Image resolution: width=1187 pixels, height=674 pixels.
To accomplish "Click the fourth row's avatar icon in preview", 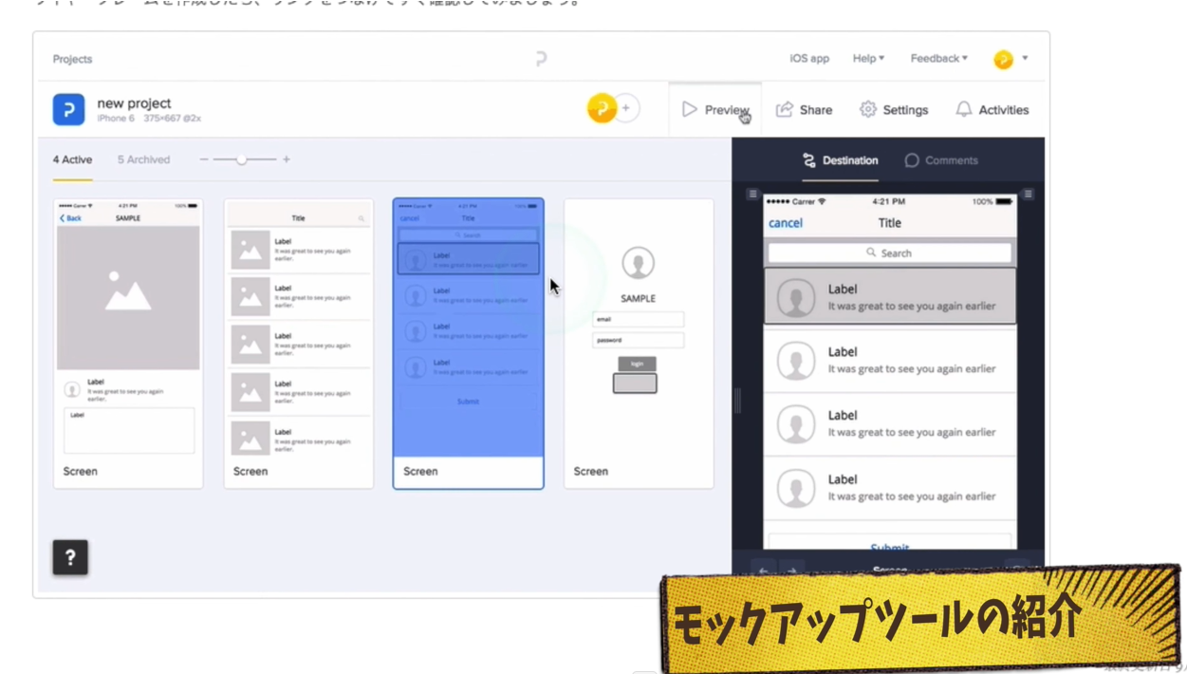I will click(796, 488).
